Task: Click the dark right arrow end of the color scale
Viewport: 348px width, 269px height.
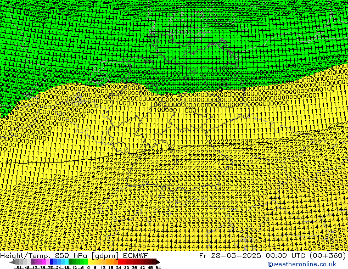Action: [x=158, y=262]
